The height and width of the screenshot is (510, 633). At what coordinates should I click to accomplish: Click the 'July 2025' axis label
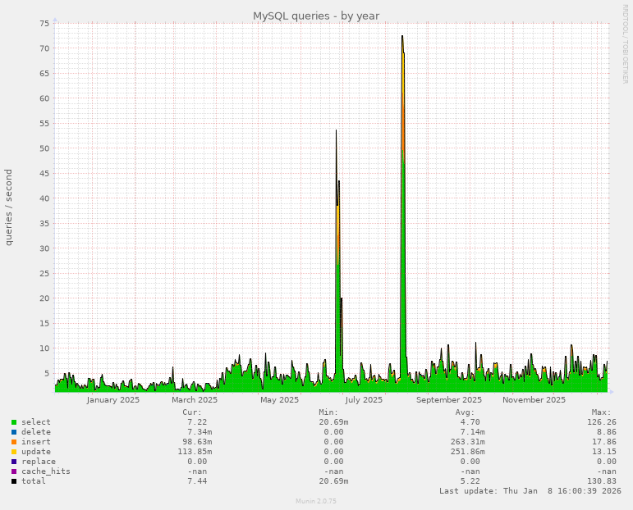pos(364,400)
